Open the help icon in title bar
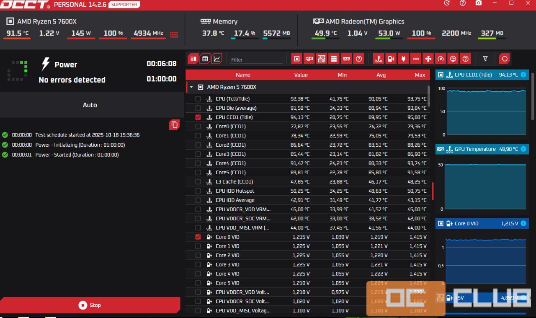Viewport: 536px width, 318px height. pyautogui.click(x=463, y=3)
